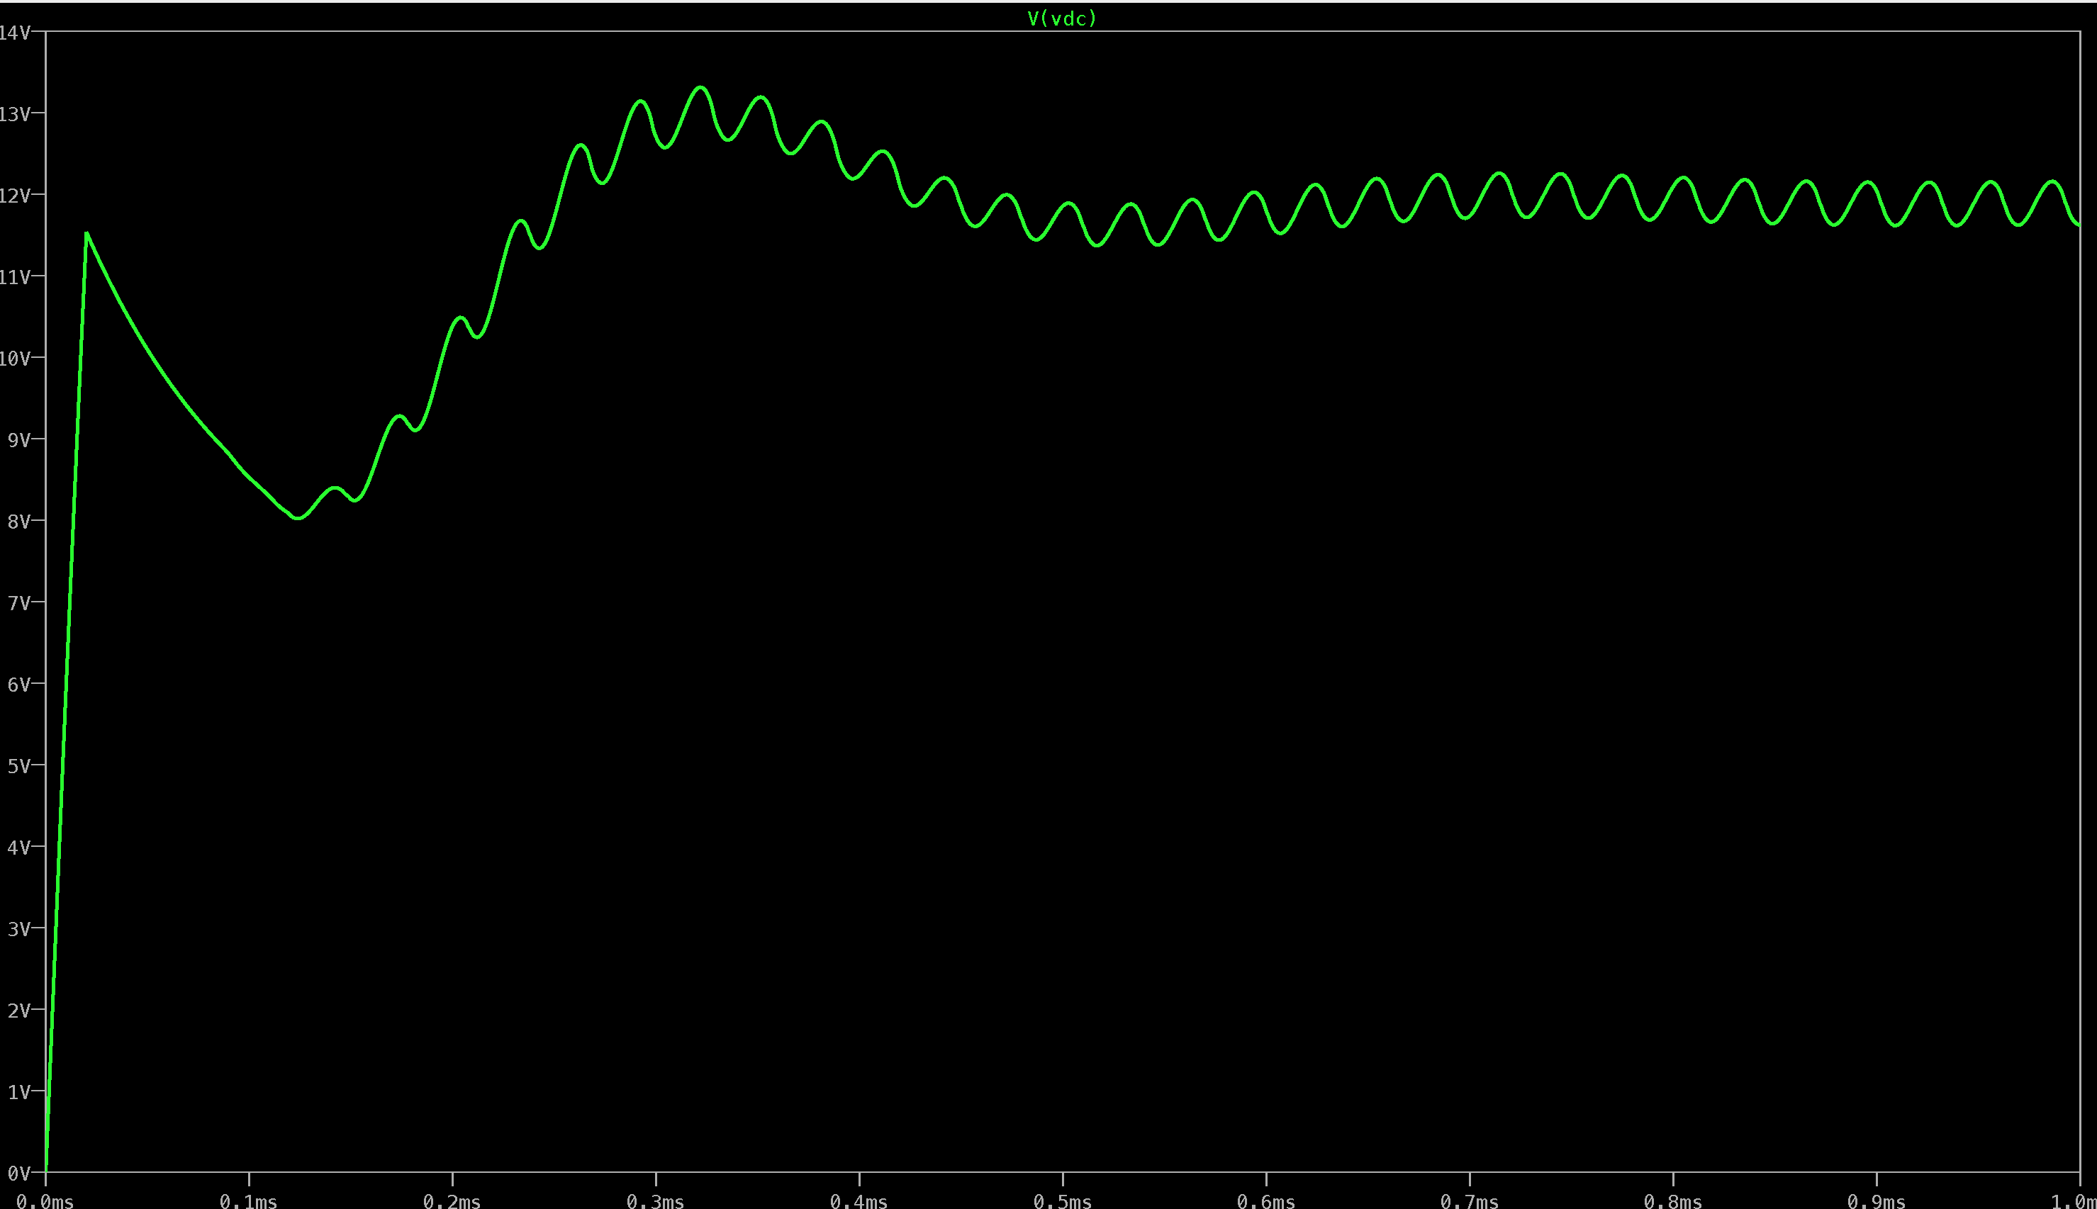Viewport: 2097px width, 1209px height.
Task: Click the 6V vertical axis label
Action: [19, 684]
